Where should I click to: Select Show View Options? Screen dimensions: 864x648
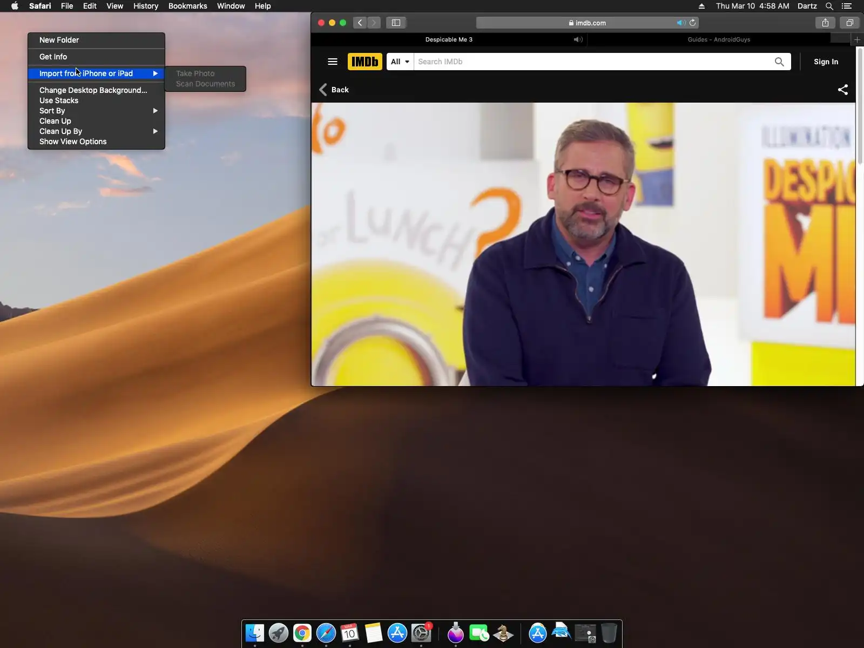pyautogui.click(x=97, y=141)
